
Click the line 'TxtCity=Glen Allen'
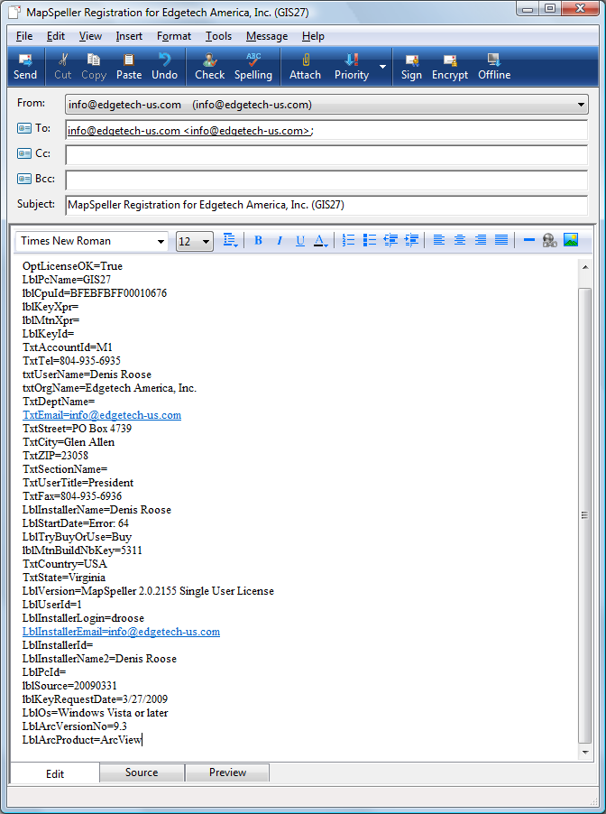[x=69, y=442]
